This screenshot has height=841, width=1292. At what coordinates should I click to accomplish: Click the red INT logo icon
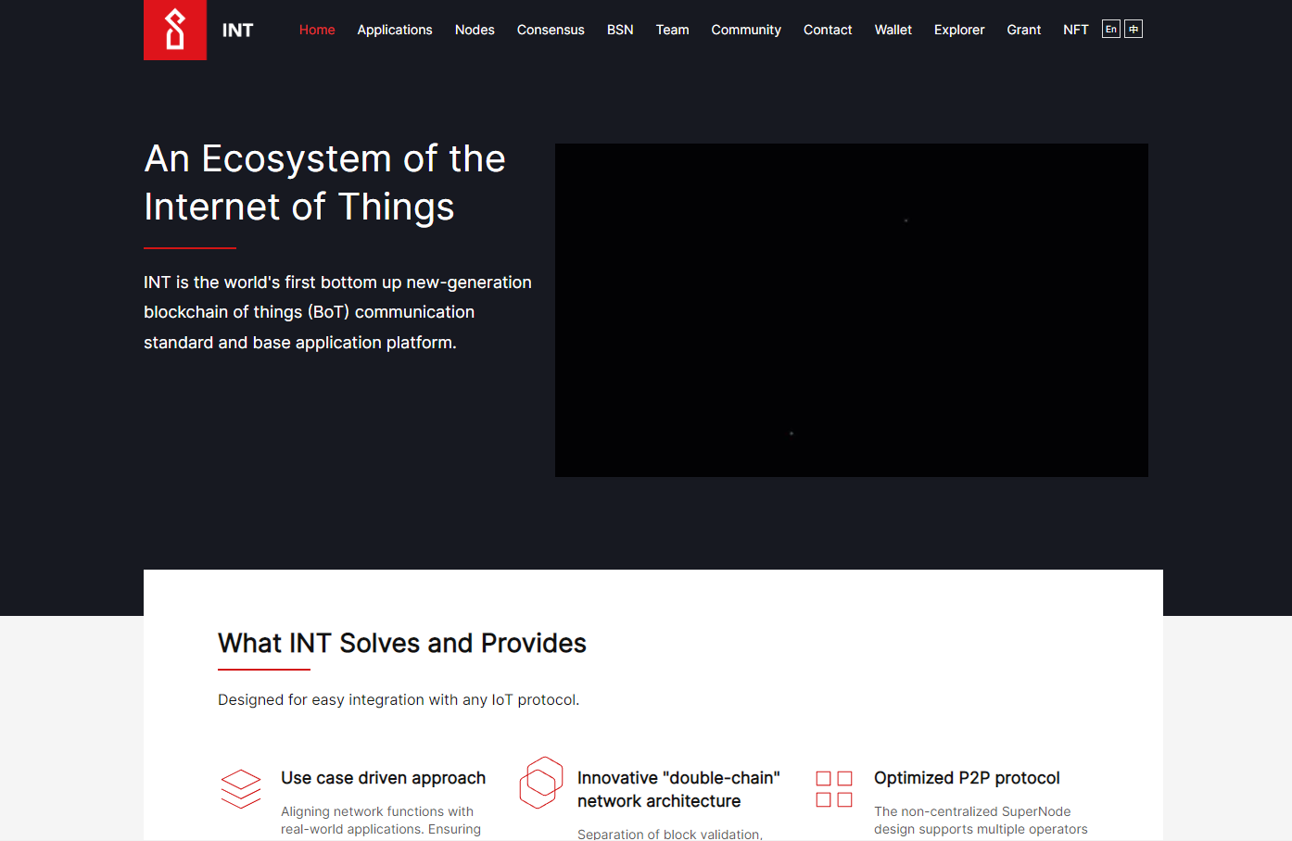pos(175,30)
